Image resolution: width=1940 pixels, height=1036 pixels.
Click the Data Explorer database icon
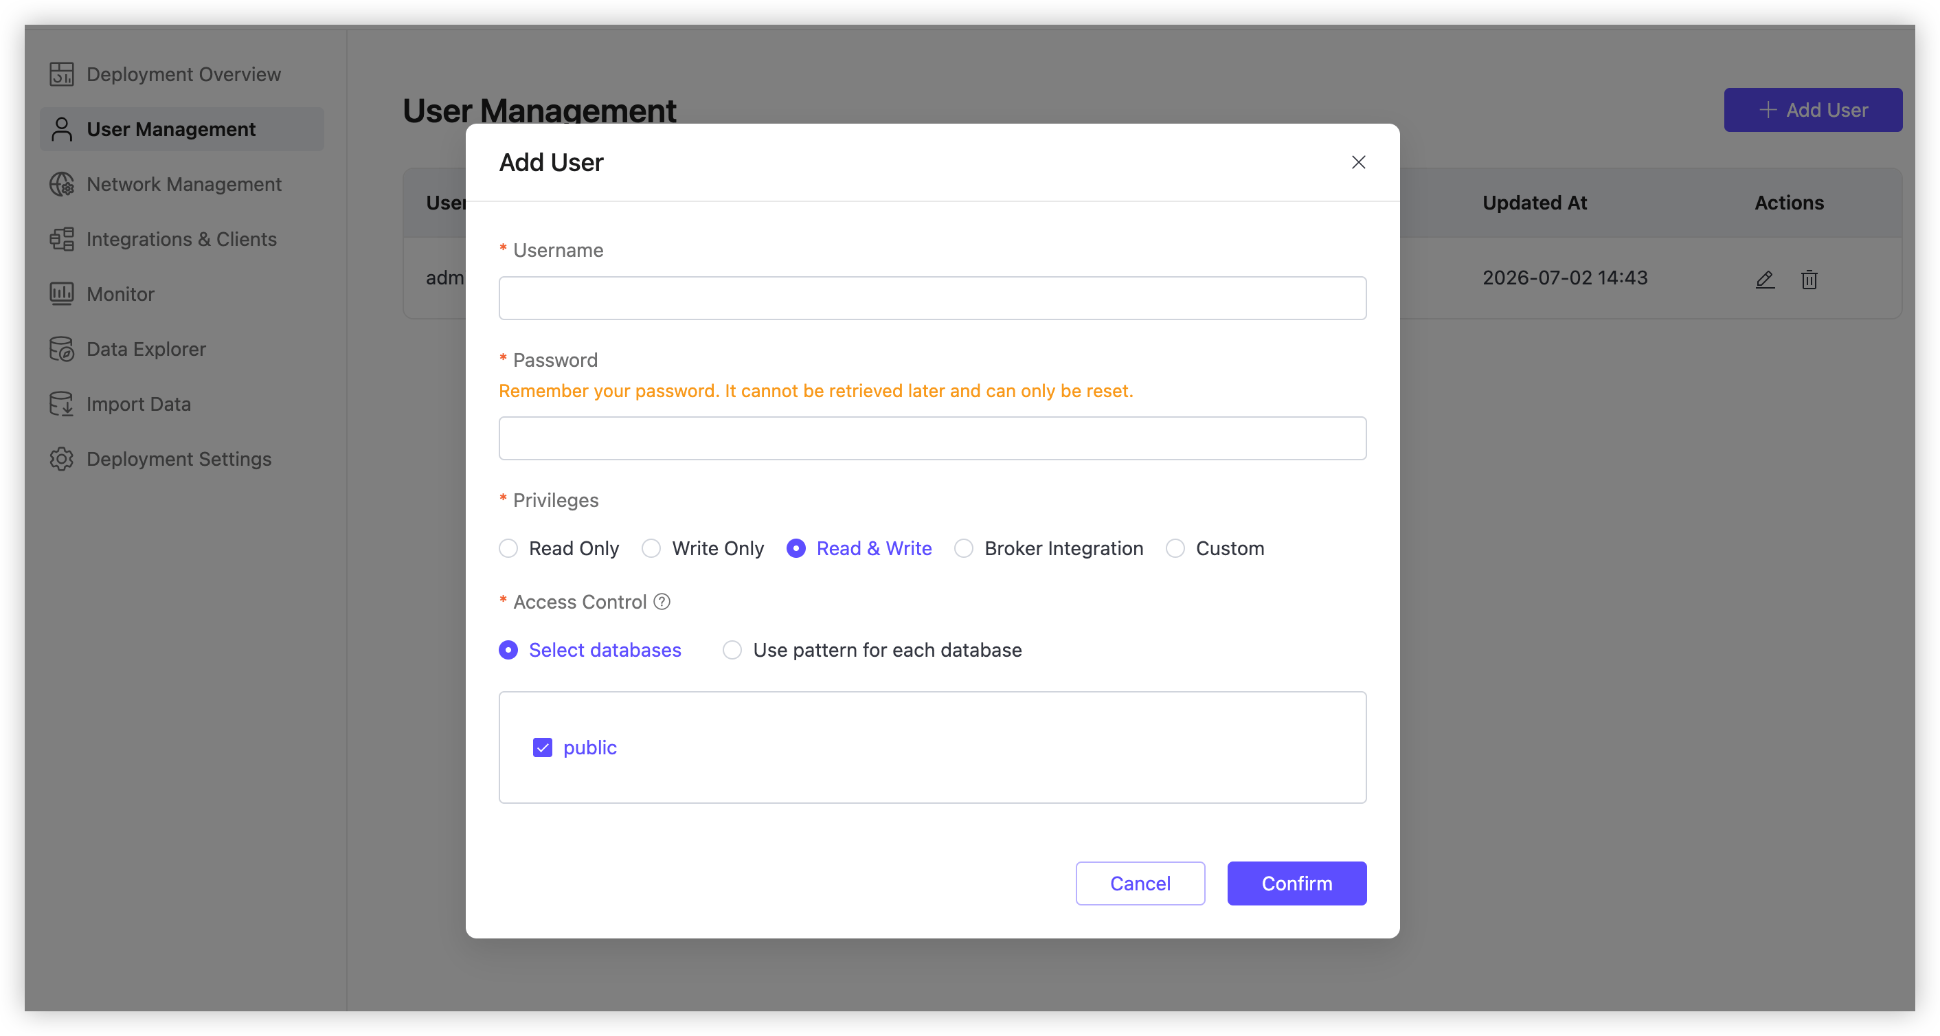click(61, 348)
